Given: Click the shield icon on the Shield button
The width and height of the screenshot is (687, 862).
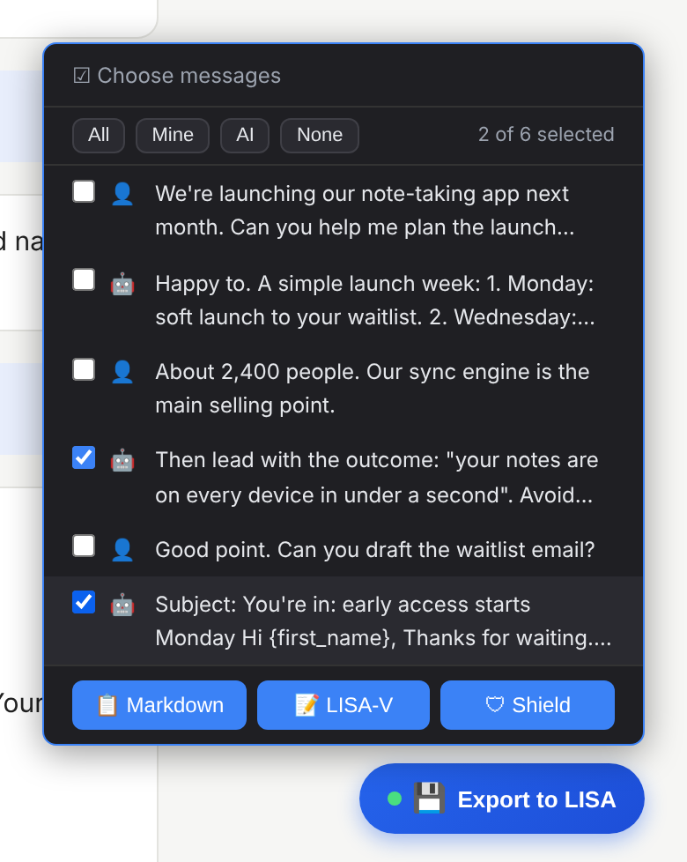Looking at the screenshot, I should point(495,704).
